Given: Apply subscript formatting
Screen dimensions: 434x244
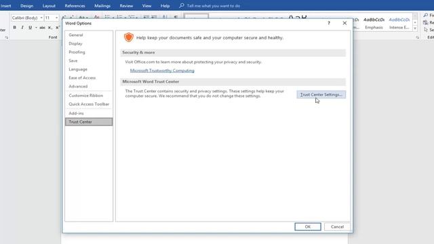Looking at the screenshot, I should (50, 27).
